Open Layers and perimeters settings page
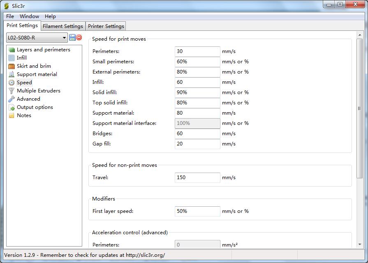The height and width of the screenshot is (263, 368). (x=43, y=50)
